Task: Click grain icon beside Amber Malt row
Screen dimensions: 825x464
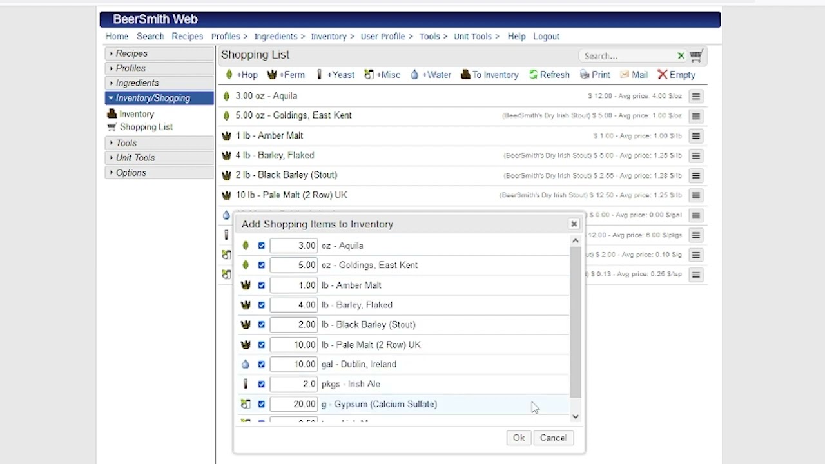Action: click(x=226, y=136)
